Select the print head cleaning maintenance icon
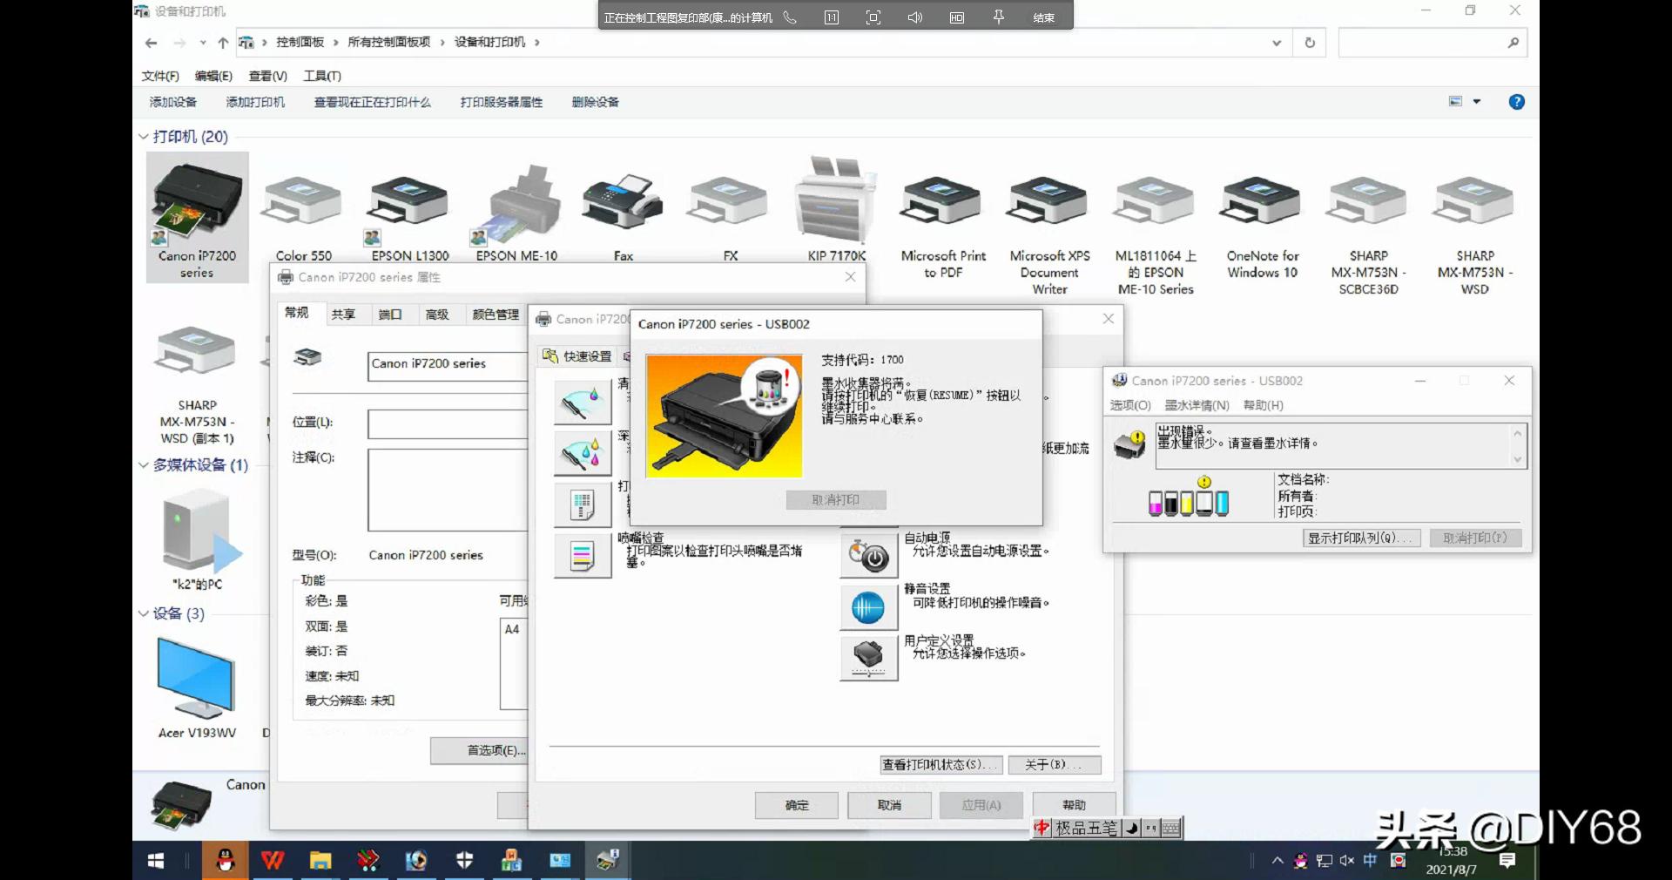This screenshot has width=1672, height=880. click(x=582, y=401)
